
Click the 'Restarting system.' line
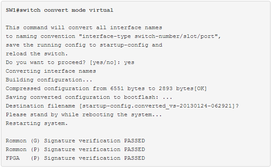coord(37,124)
